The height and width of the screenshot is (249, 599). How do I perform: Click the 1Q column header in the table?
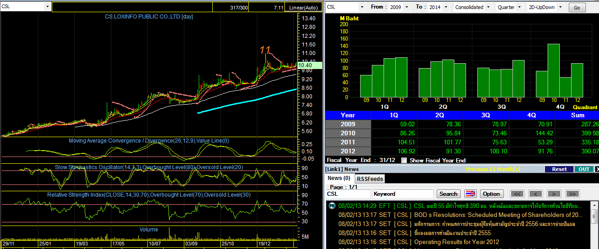pyautogui.click(x=394, y=115)
